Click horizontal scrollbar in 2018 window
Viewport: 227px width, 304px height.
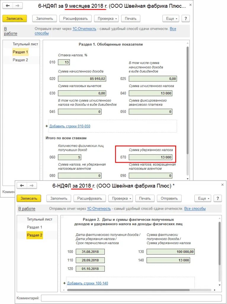click(x=128, y=290)
